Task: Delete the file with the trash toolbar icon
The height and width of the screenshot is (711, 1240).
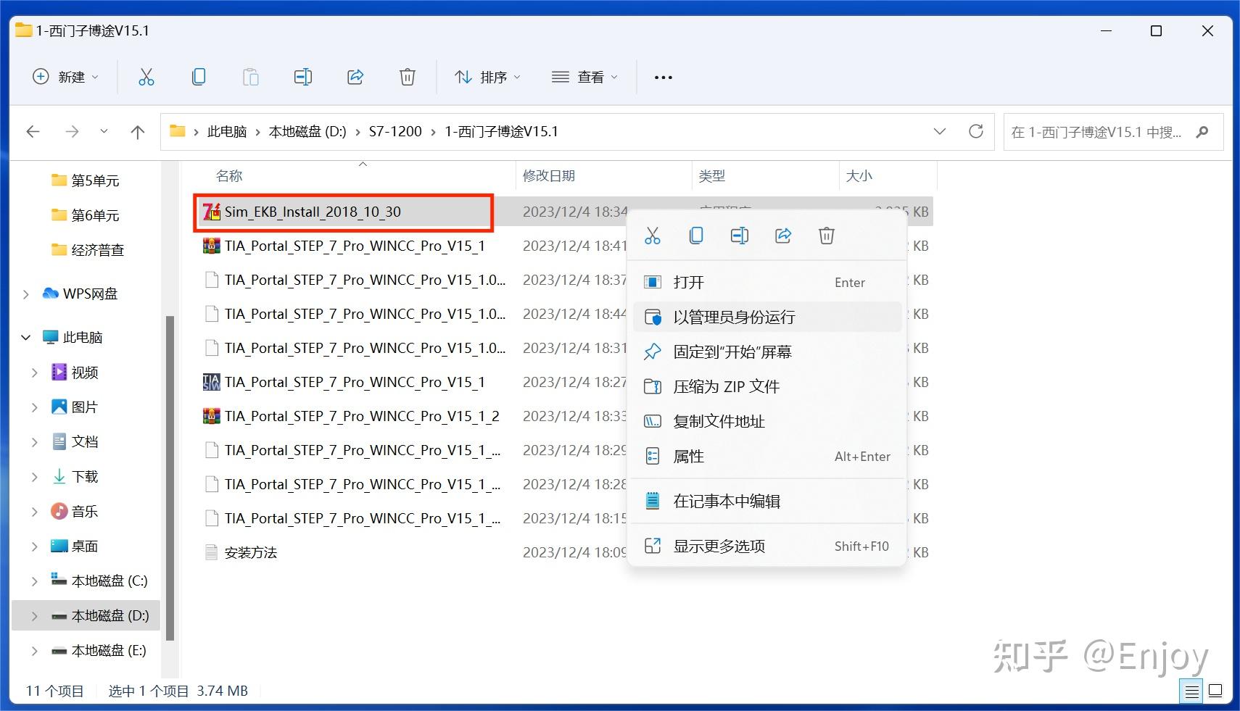Action: tap(407, 77)
